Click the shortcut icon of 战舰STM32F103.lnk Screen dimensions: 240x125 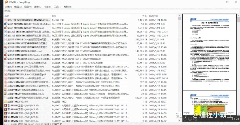click(x=5, y=101)
